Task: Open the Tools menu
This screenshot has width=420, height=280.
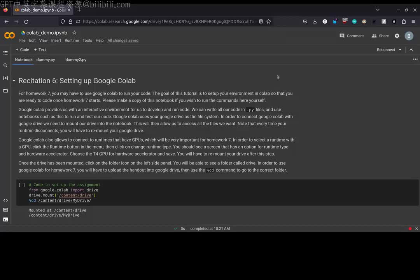Action: (x=87, y=40)
